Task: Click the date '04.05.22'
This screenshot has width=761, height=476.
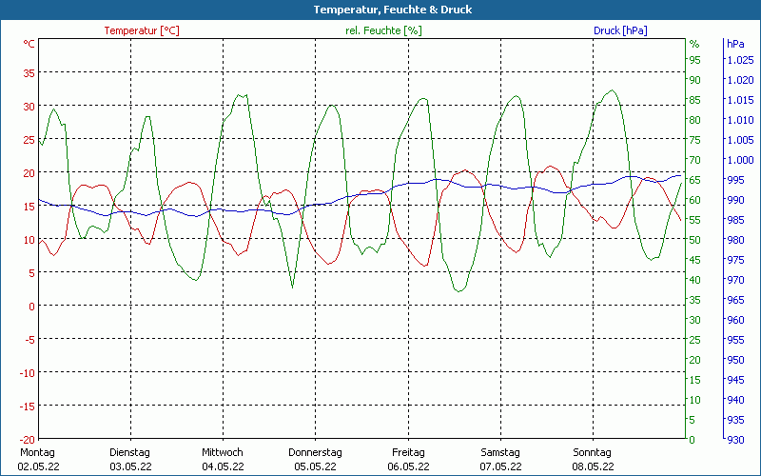Action: point(224,466)
